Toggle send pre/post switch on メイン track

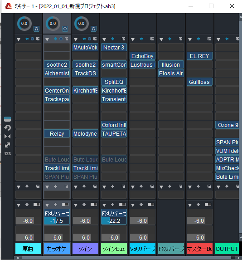[x=94, y=205]
